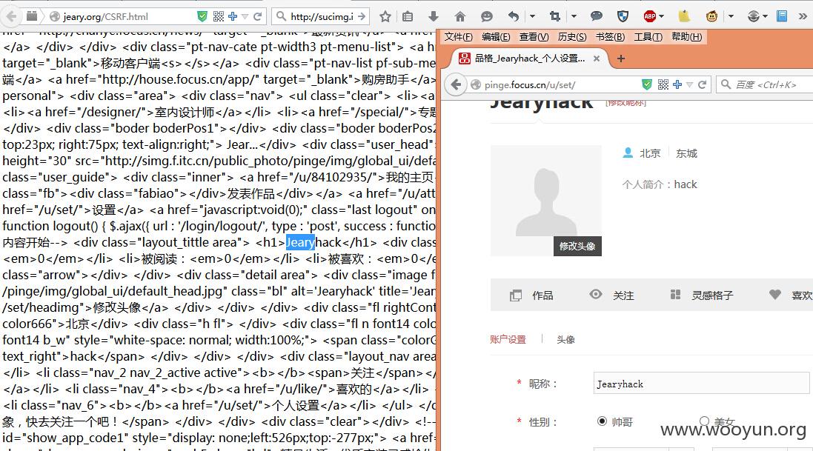Image resolution: width=813 pixels, height=451 pixels.
Task: Go to the home page icon
Action: (x=460, y=16)
